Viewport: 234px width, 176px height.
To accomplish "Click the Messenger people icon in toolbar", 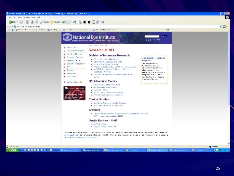I will [x=102, y=22].
